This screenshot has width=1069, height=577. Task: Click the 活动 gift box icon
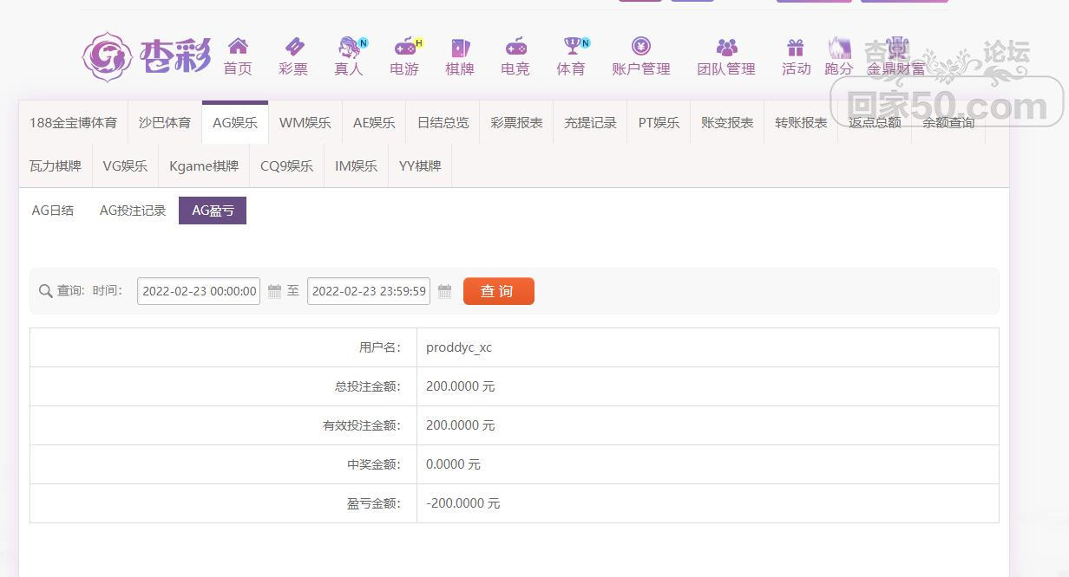pyautogui.click(x=796, y=47)
